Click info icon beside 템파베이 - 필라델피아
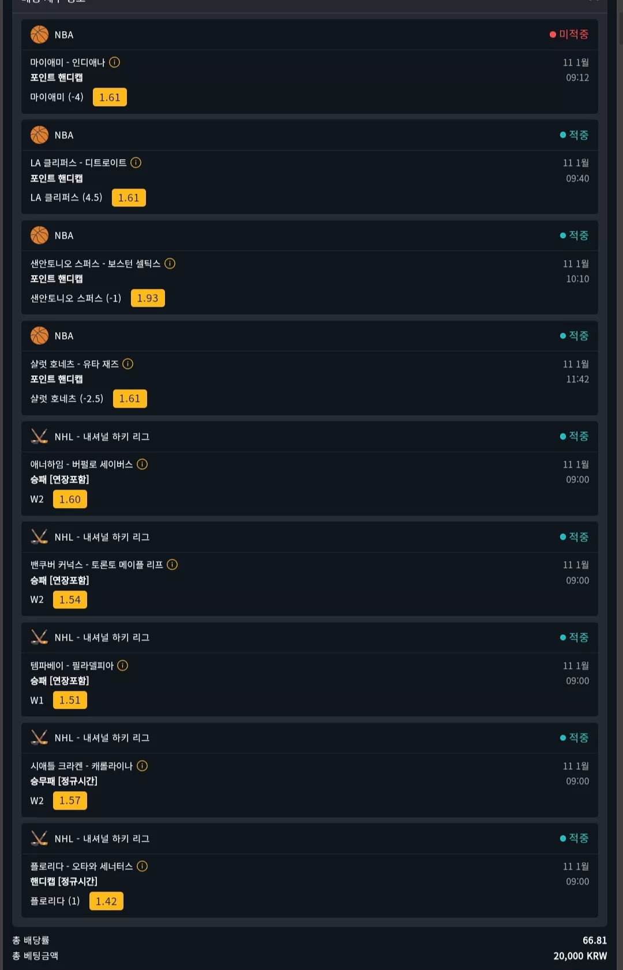The width and height of the screenshot is (623, 970). tap(122, 666)
